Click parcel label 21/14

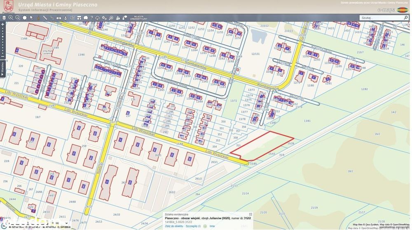click(245, 193)
